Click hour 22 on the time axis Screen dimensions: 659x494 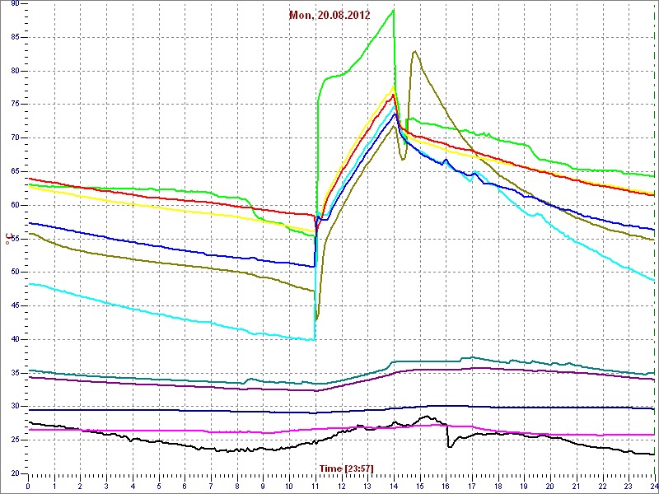603,487
